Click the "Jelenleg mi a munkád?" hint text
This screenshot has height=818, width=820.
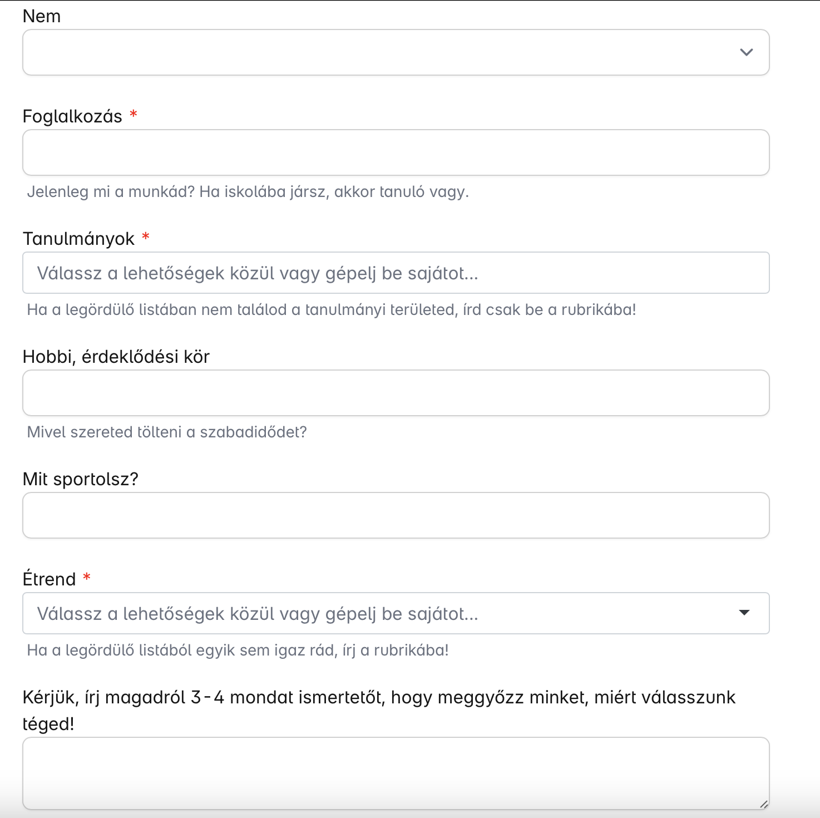pos(248,192)
